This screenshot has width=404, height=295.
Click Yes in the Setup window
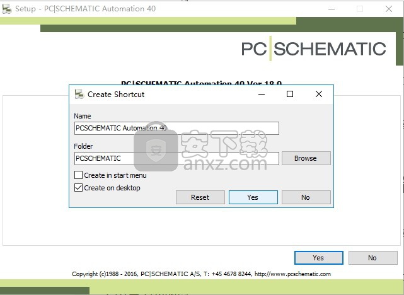[x=319, y=258]
